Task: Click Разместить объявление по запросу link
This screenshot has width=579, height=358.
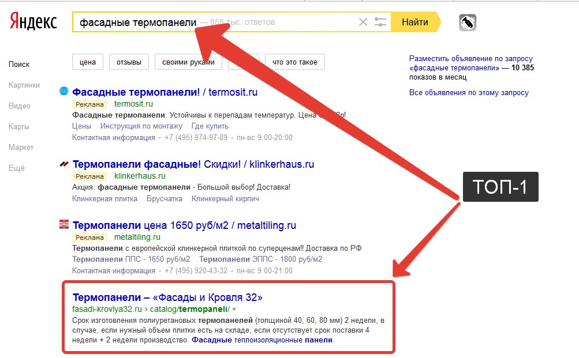Action: tap(470, 59)
